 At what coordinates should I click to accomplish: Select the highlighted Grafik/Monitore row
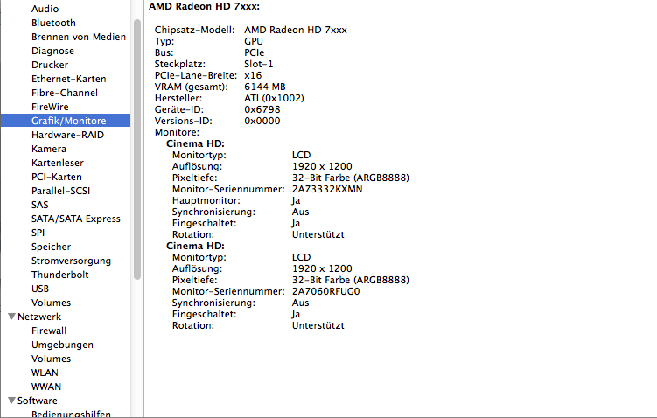click(x=66, y=121)
